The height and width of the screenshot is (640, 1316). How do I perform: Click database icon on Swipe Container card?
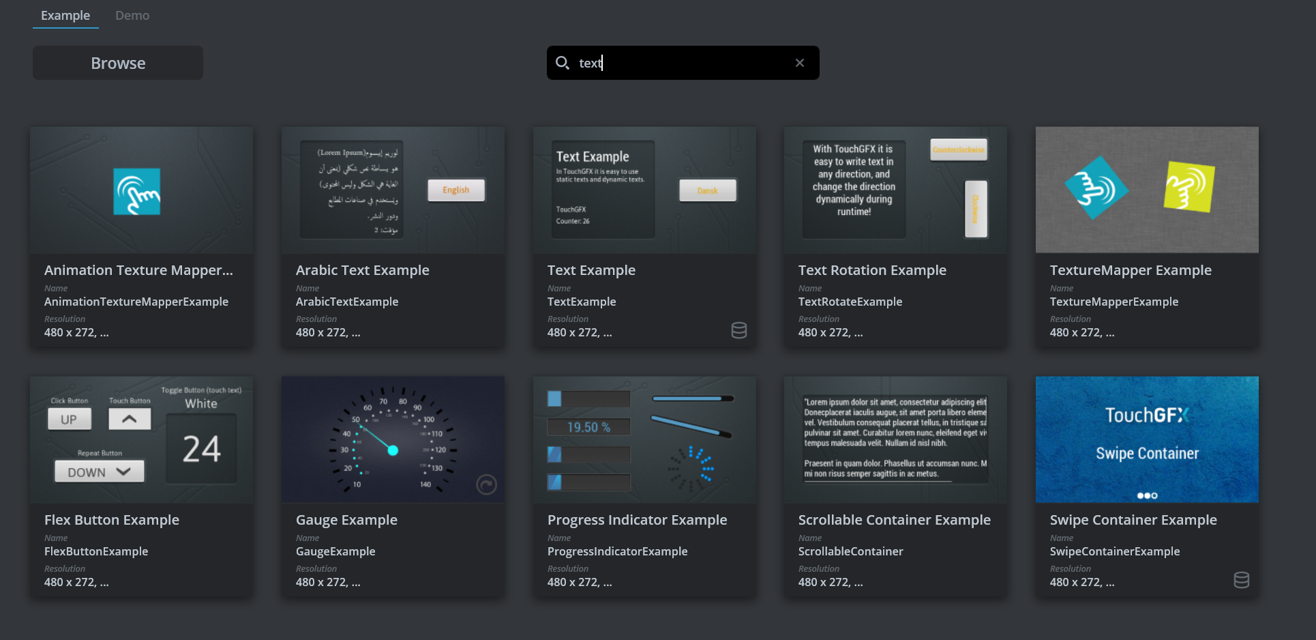point(1242,580)
